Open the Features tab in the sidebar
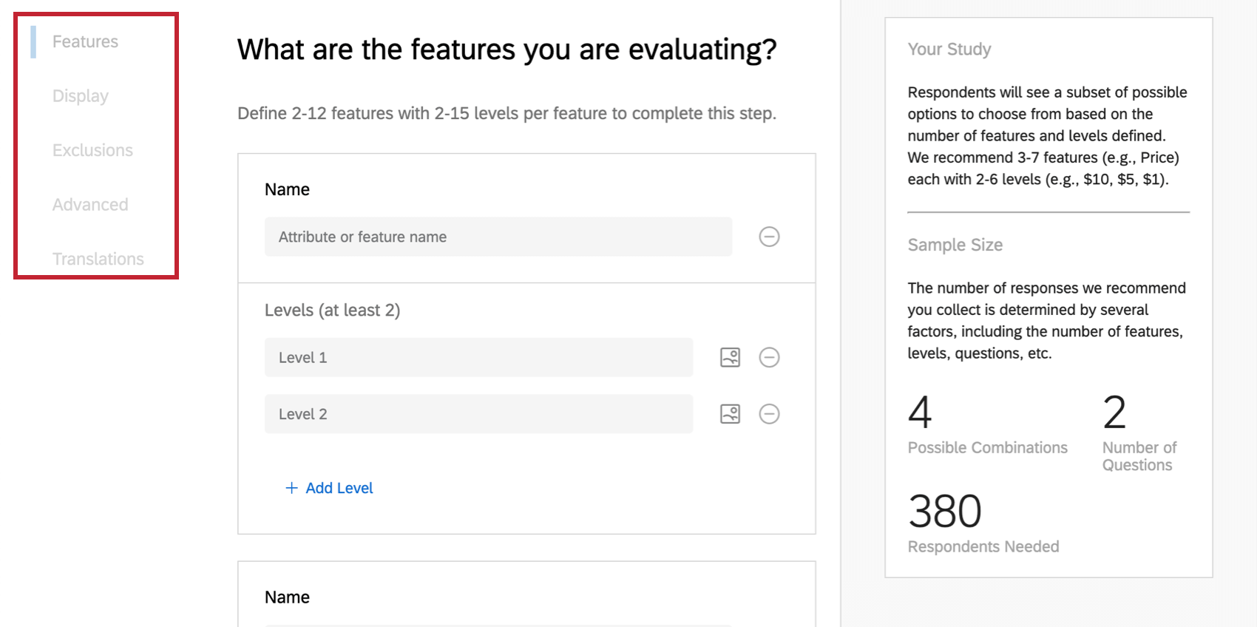This screenshot has width=1257, height=627. point(85,42)
